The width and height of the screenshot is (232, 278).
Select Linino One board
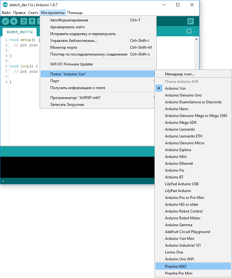click(193, 252)
